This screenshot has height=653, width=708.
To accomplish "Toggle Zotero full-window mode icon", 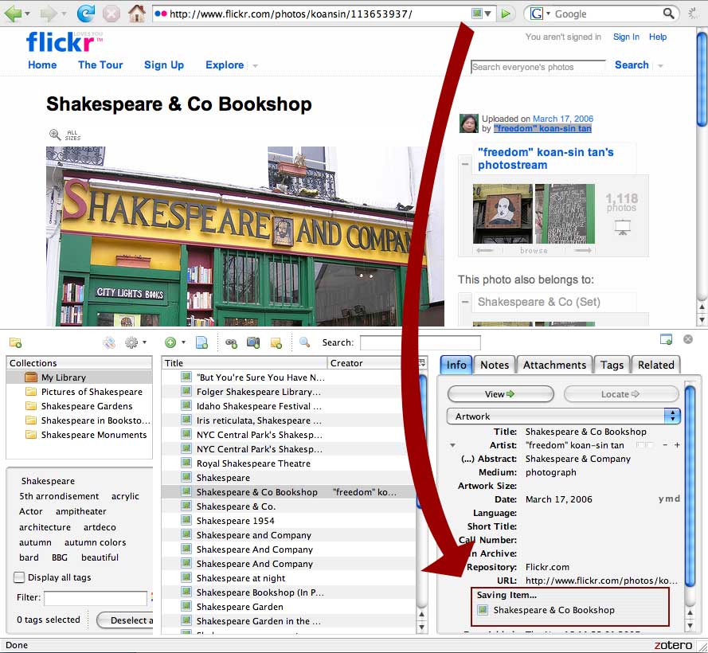I will tap(666, 339).
